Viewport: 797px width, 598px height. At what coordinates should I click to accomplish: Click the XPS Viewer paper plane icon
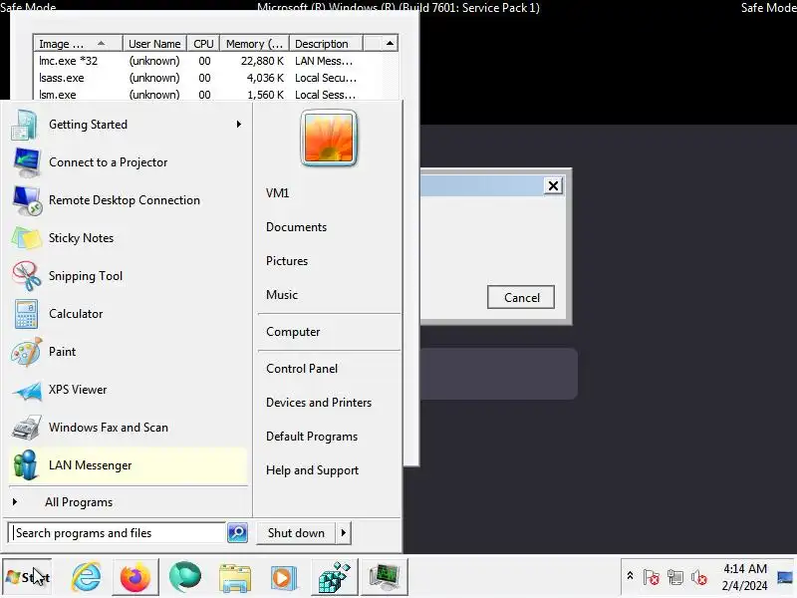pyautogui.click(x=27, y=390)
